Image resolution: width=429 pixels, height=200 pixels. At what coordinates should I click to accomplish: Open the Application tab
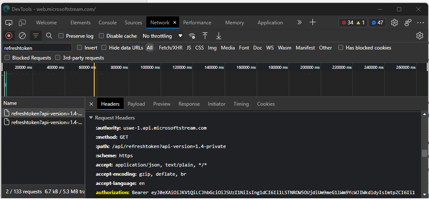tap(270, 23)
